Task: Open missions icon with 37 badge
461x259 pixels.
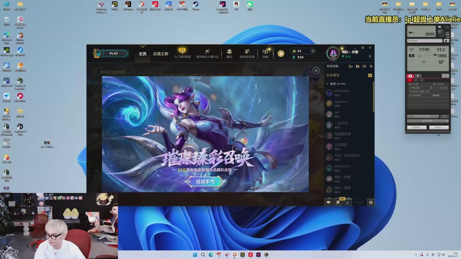Action: tap(338, 202)
